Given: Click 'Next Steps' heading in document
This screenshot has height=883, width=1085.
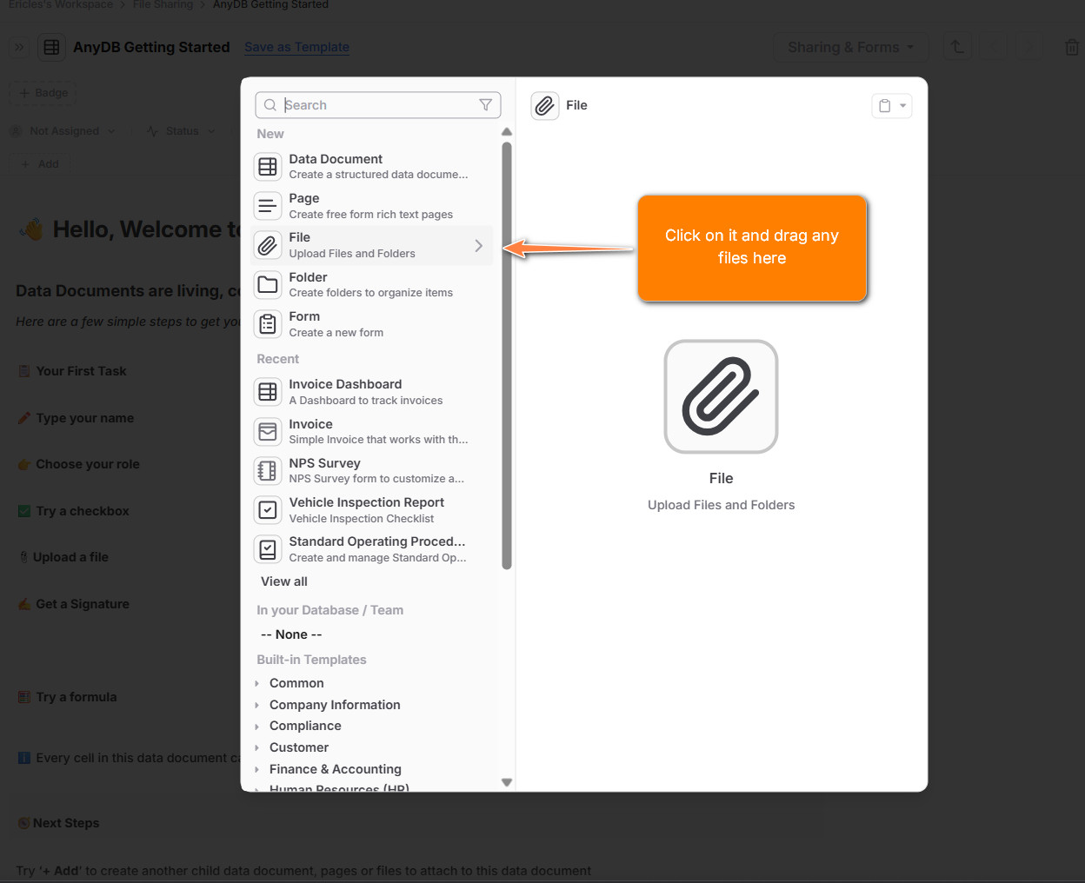Looking at the screenshot, I should click(x=66, y=823).
